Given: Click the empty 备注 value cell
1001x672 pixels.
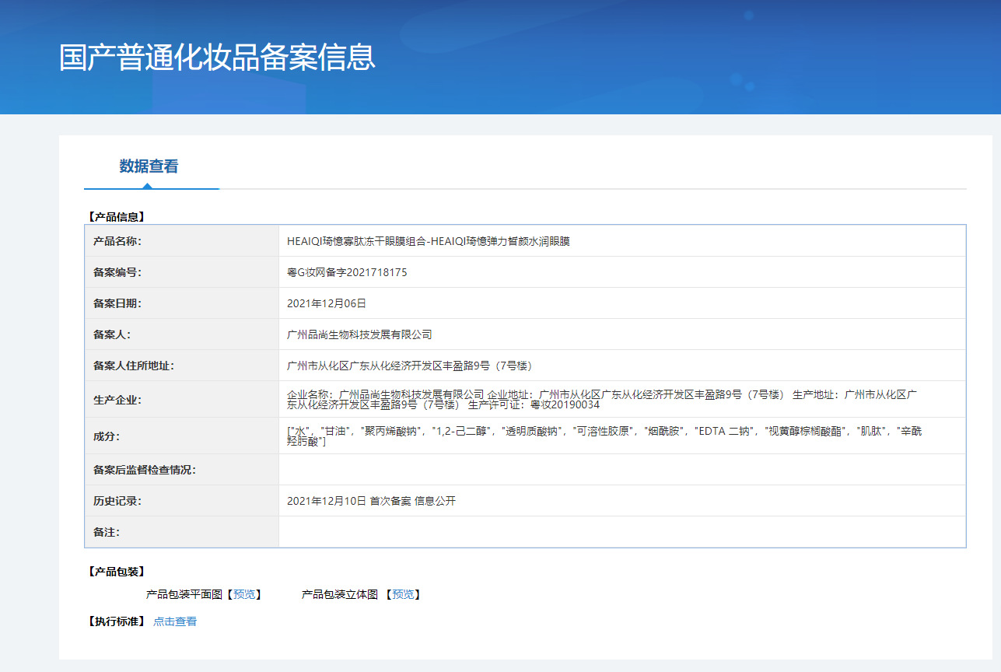Looking at the screenshot, I should [621, 532].
